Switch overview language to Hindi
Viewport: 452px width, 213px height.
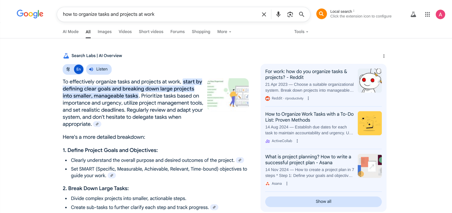click(68, 69)
